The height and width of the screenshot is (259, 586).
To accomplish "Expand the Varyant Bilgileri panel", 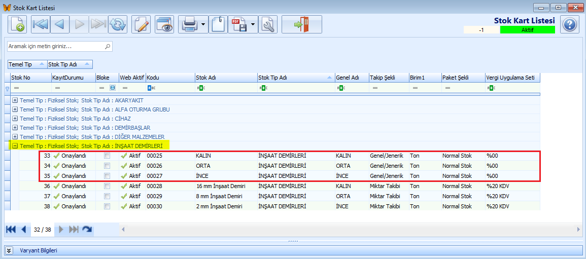I will (10, 250).
